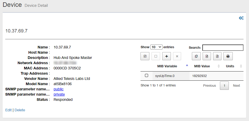Screen dimensions: 249x121
Task: Print the MIB variable table
Action: pyautogui.click(x=228, y=56)
